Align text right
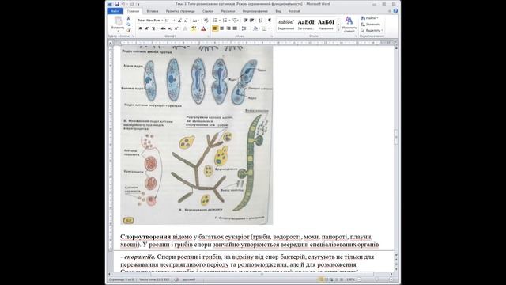The height and width of the screenshot is (285, 506). (228, 28)
